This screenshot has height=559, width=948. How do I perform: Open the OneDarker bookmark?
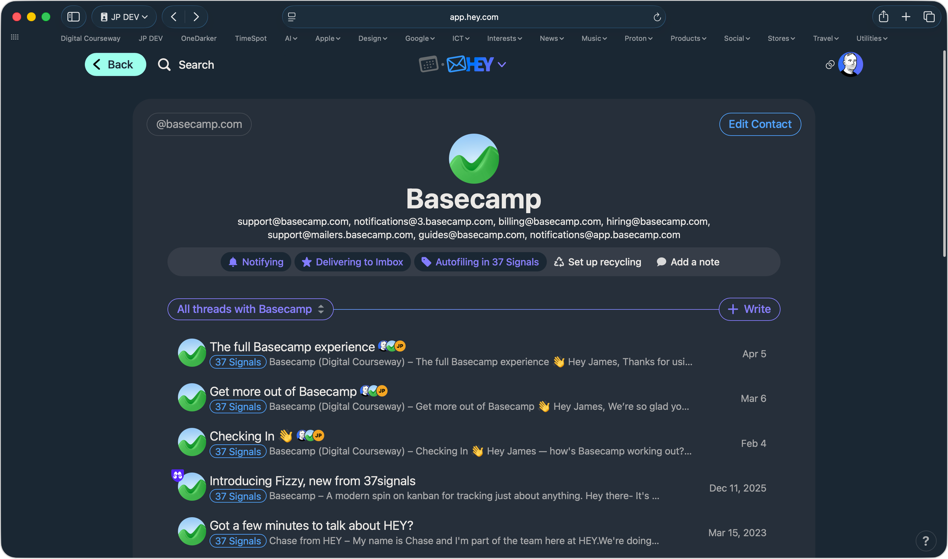coord(199,38)
